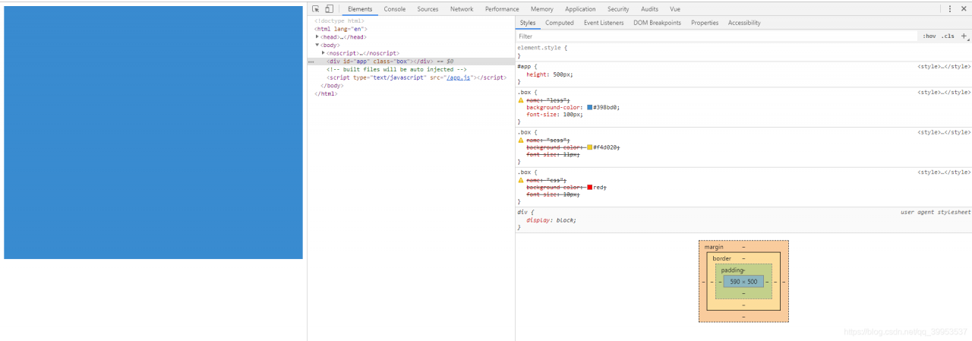The height and width of the screenshot is (341, 972).
Task: Click the warning icon beside name "scss"
Action: pos(521,140)
